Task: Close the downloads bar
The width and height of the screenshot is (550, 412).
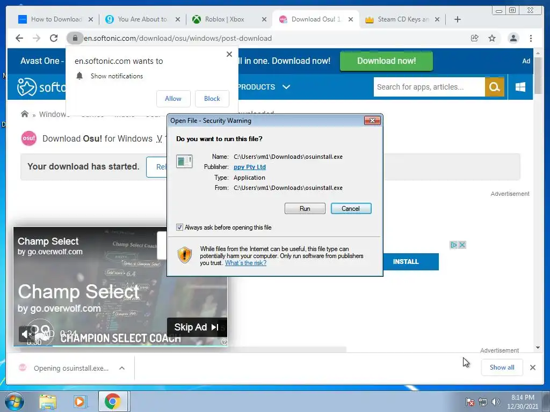Action: [x=532, y=367]
